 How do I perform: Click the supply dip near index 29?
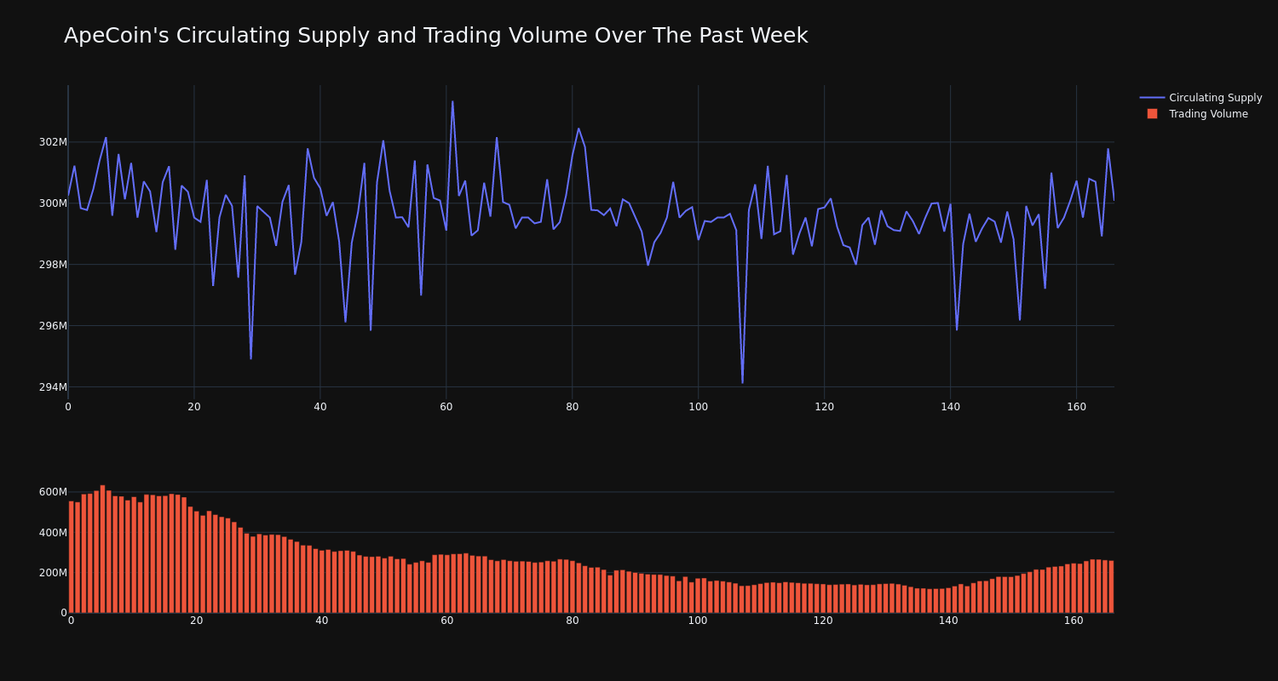point(250,358)
